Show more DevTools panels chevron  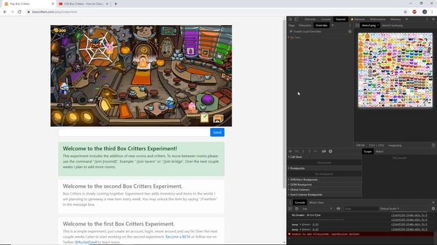(x=407, y=19)
